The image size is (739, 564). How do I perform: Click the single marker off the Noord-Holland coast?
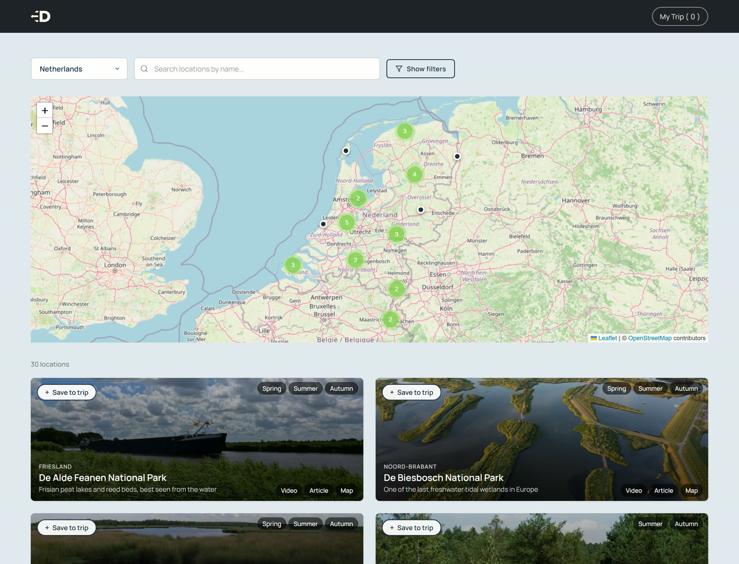(x=345, y=151)
